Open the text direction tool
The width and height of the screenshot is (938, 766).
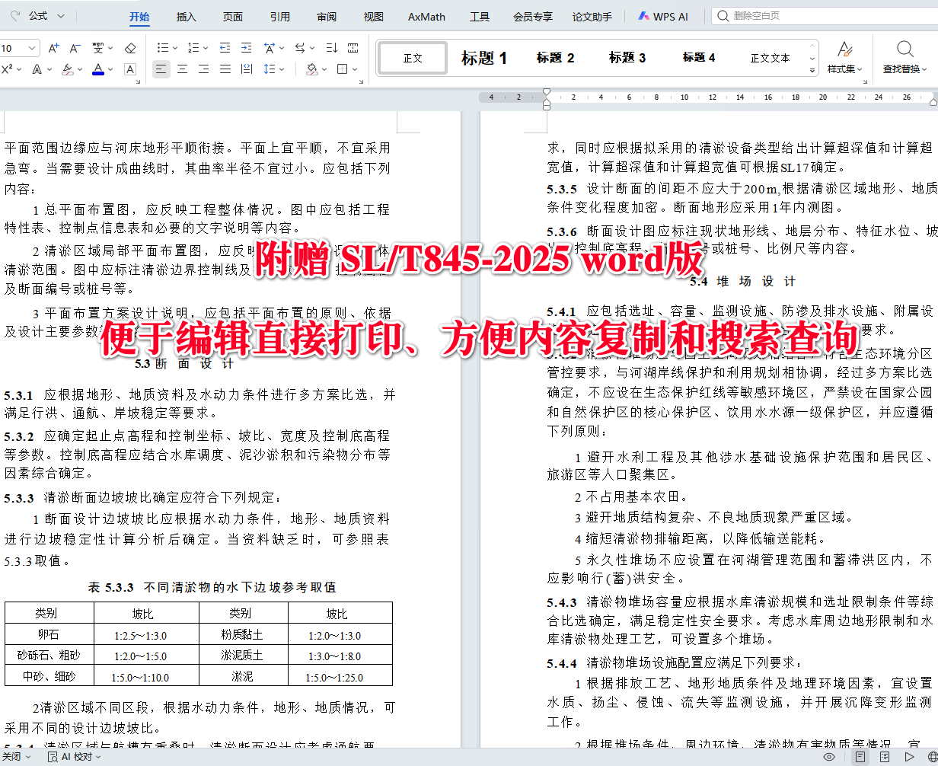point(301,48)
